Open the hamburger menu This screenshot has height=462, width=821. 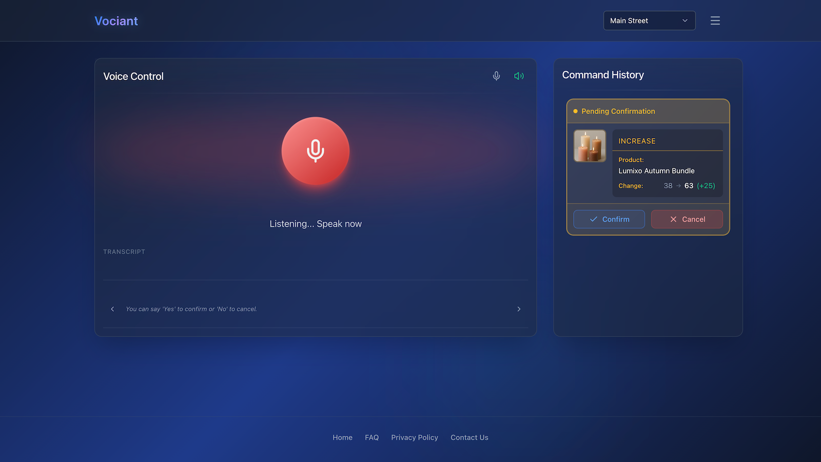pyautogui.click(x=715, y=21)
